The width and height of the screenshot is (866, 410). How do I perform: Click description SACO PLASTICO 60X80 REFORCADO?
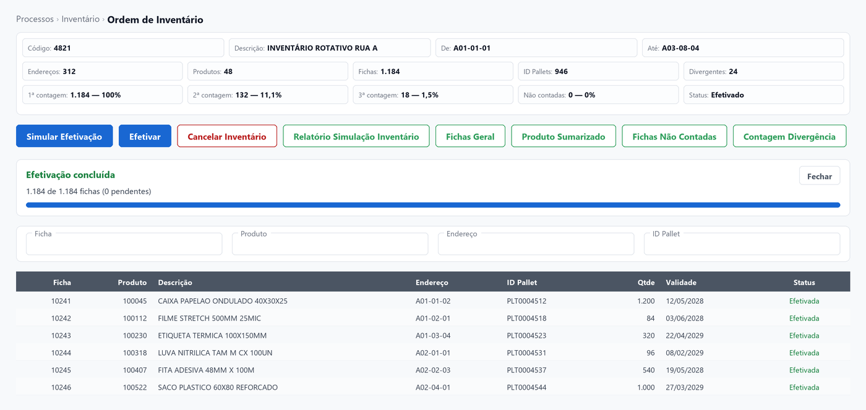218,388
